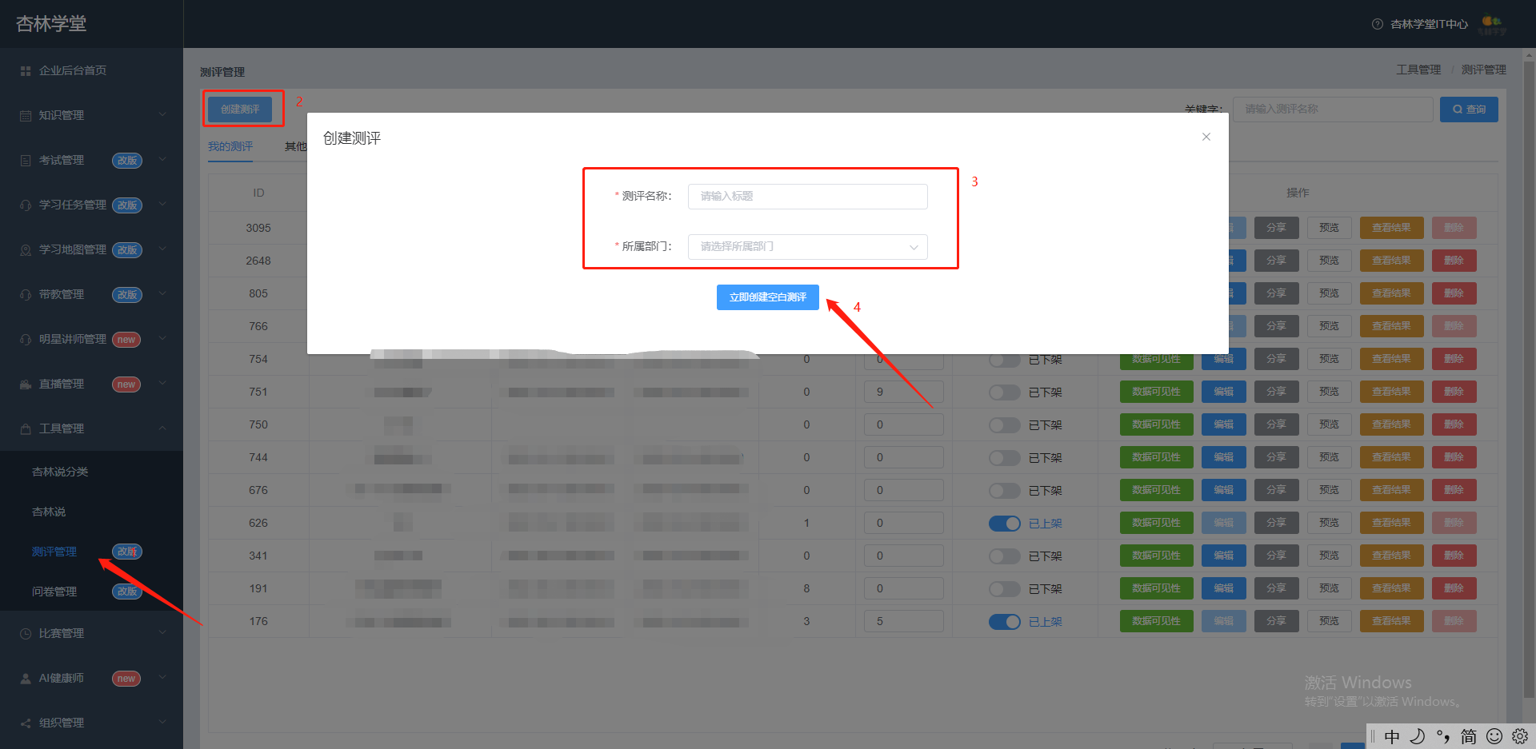Click the 直播管理 sidebar icon
The height and width of the screenshot is (749, 1536).
pyautogui.click(x=26, y=384)
